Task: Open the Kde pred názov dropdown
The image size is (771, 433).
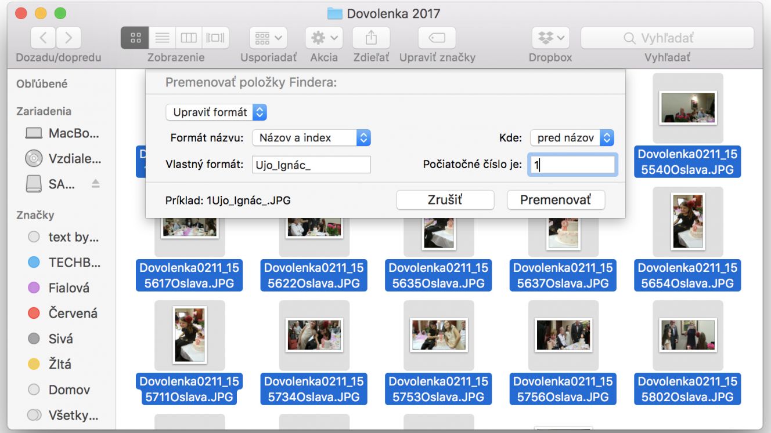Action: 572,137
